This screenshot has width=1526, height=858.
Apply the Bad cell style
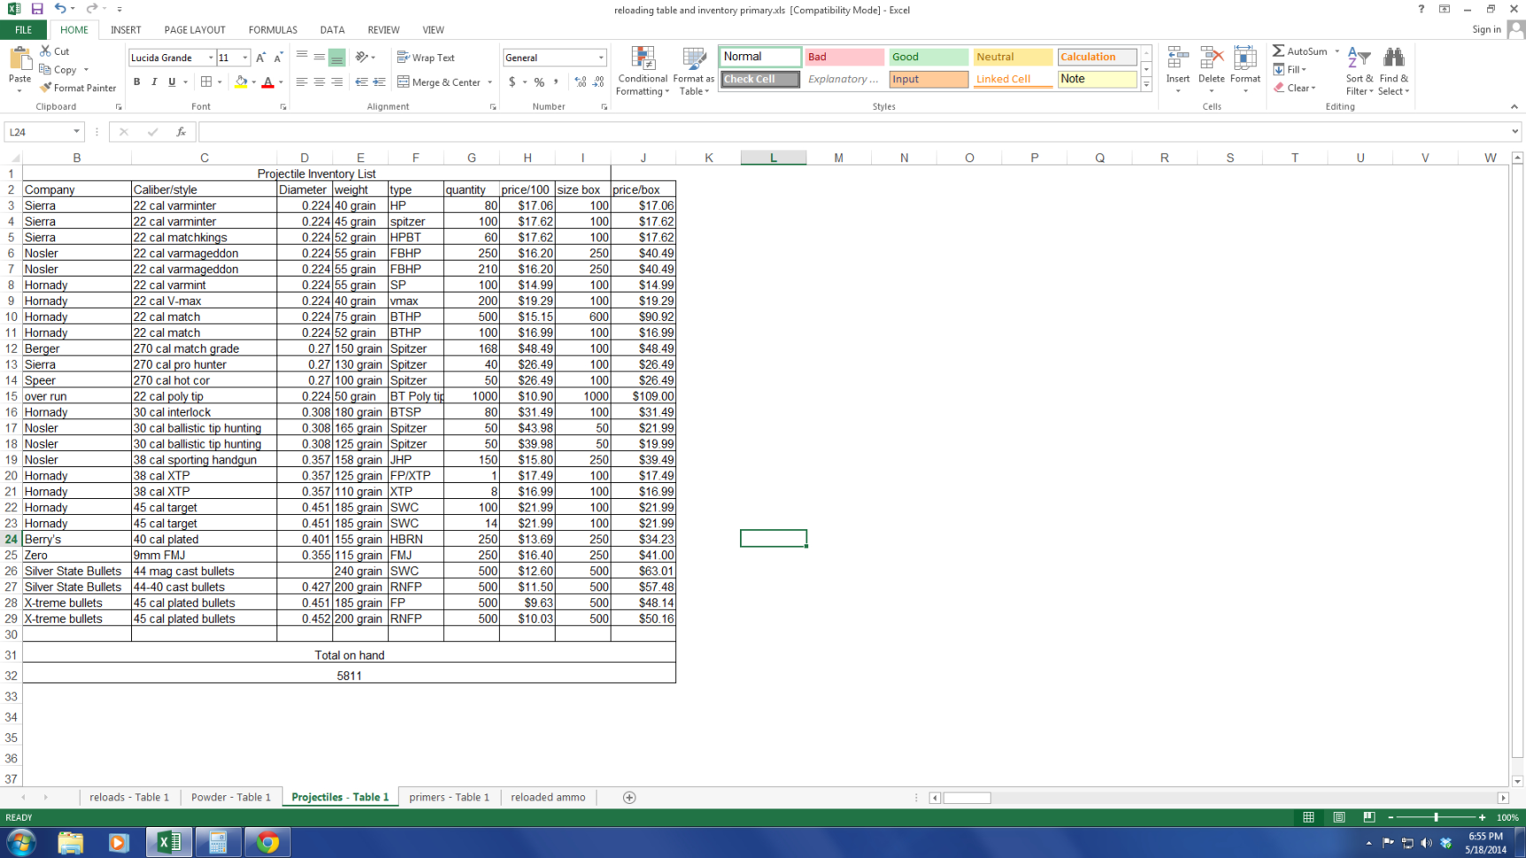click(842, 56)
